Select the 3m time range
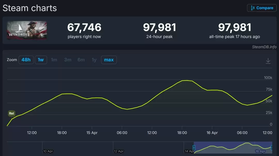The image size is (279, 156). (67, 60)
